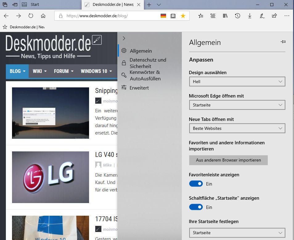
Task: Open Design auswählen dropdown
Action: tap(237, 82)
